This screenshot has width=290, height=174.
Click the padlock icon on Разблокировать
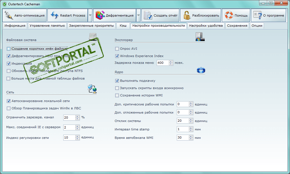[x=187, y=15]
